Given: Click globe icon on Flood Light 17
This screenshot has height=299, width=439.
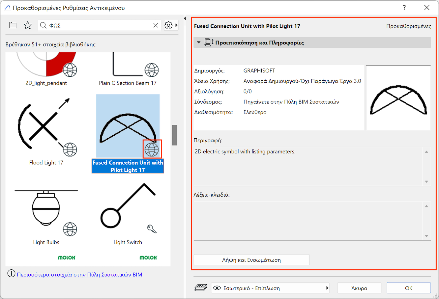Looking at the screenshot, I should point(70,149).
